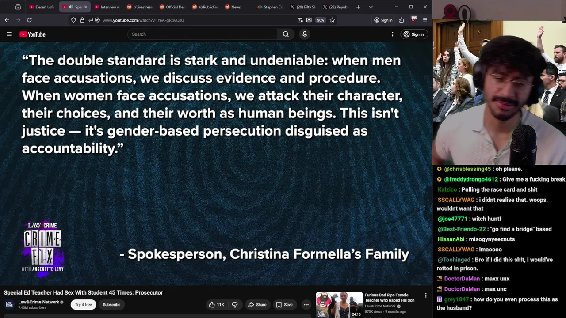
Task: Focus the YouTube Search field
Action: coord(202,34)
